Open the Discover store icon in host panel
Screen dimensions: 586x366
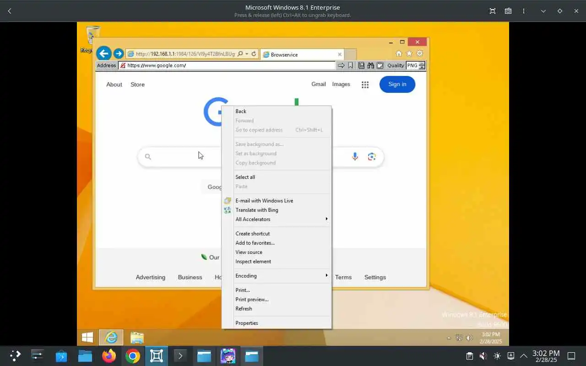[x=61, y=356]
